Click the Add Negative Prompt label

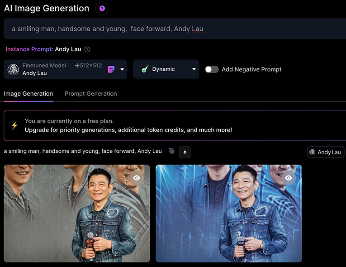251,69
